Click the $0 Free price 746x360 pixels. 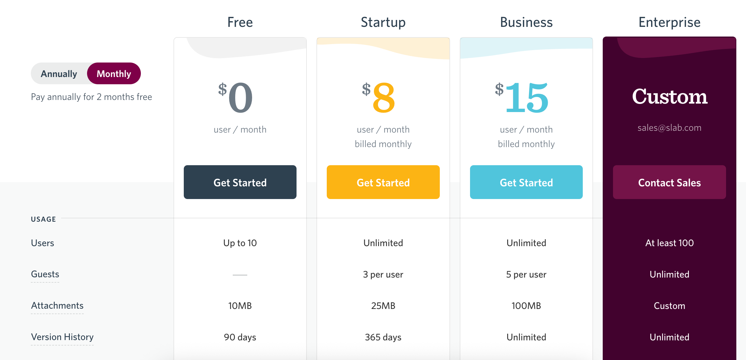235,97
